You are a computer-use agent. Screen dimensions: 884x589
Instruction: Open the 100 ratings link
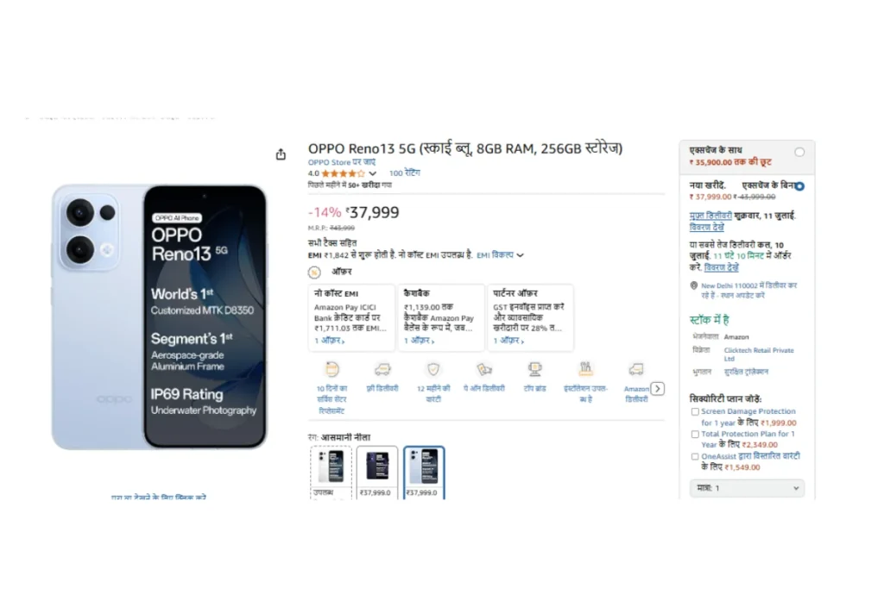[x=404, y=173]
